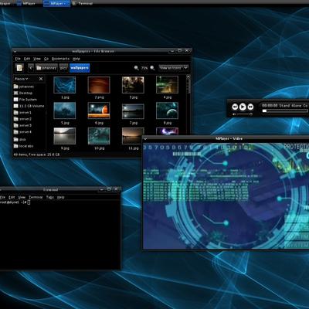Select the 6.jpg wallpaper thumbnail

[x=99, y=110]
